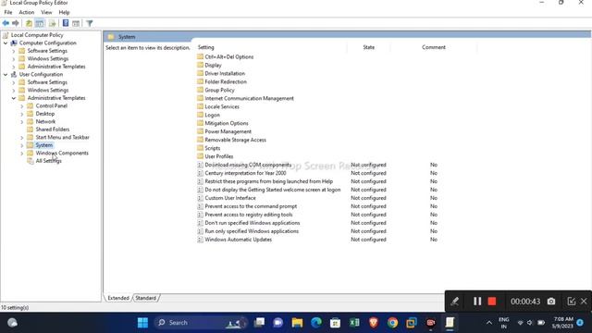The width and height of the screenshot is (592, 333).
Task: Sort by the Comment column header
Action: (x=434, y=47)
